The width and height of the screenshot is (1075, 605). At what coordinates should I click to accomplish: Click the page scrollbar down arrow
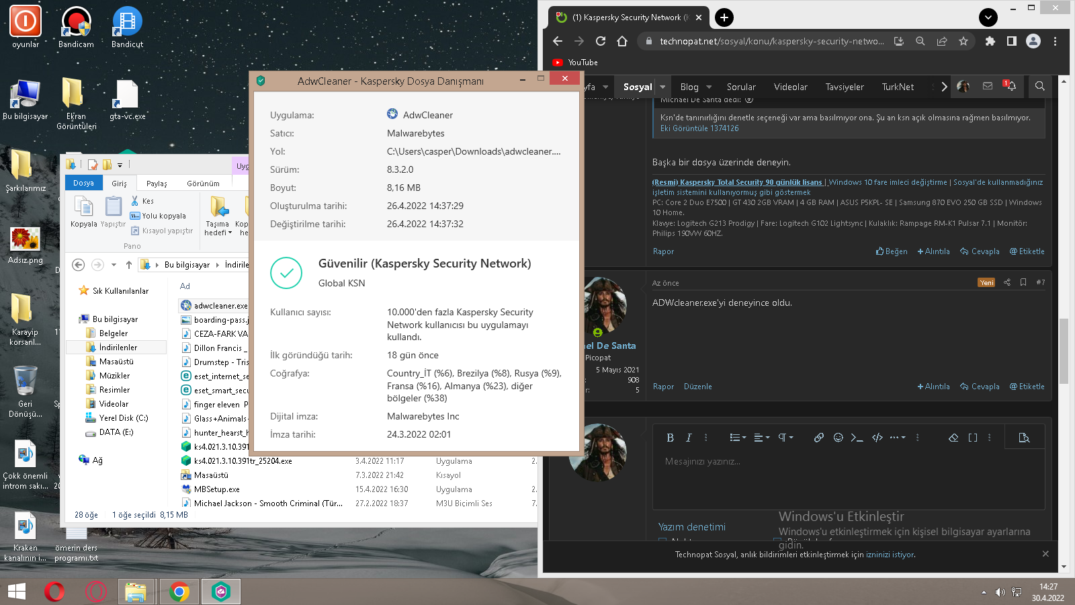(x=1064, y=567)
